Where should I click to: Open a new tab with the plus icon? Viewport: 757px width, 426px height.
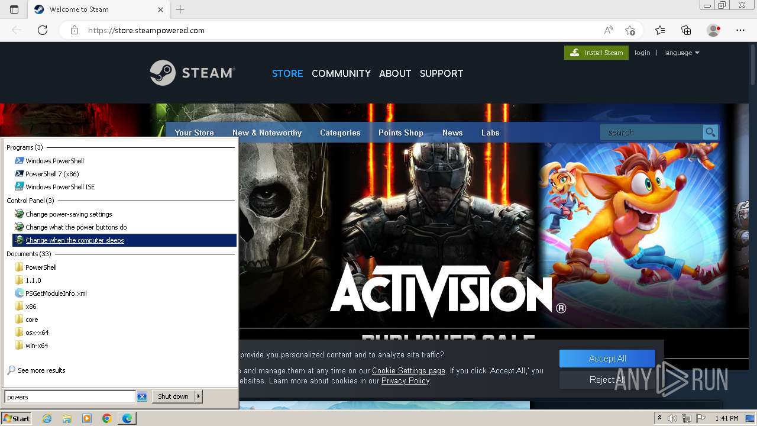[x=180, y=9]
